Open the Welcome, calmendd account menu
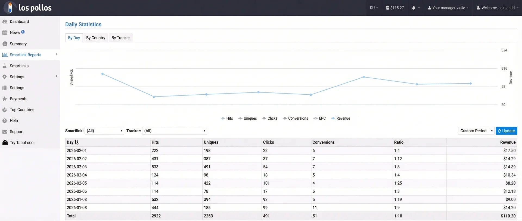The width and height of the screenshot is (522, 221). tap(497, 8)
